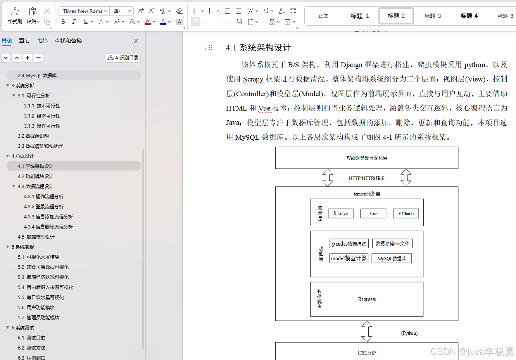This screenshot has height=360, width=516.
Task: Increase font size with A+ icon
Action: click(x=141, y=11)
